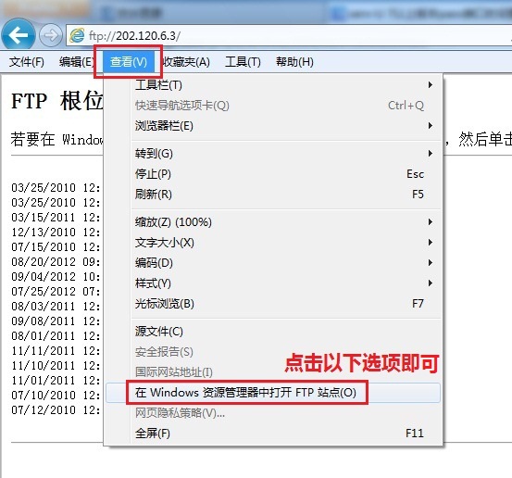
Task: Open the 帮助(H) menu
Action: [294, 61]
